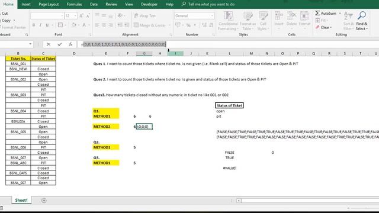Open Find & Select magnifier menu

pos(362,21)
